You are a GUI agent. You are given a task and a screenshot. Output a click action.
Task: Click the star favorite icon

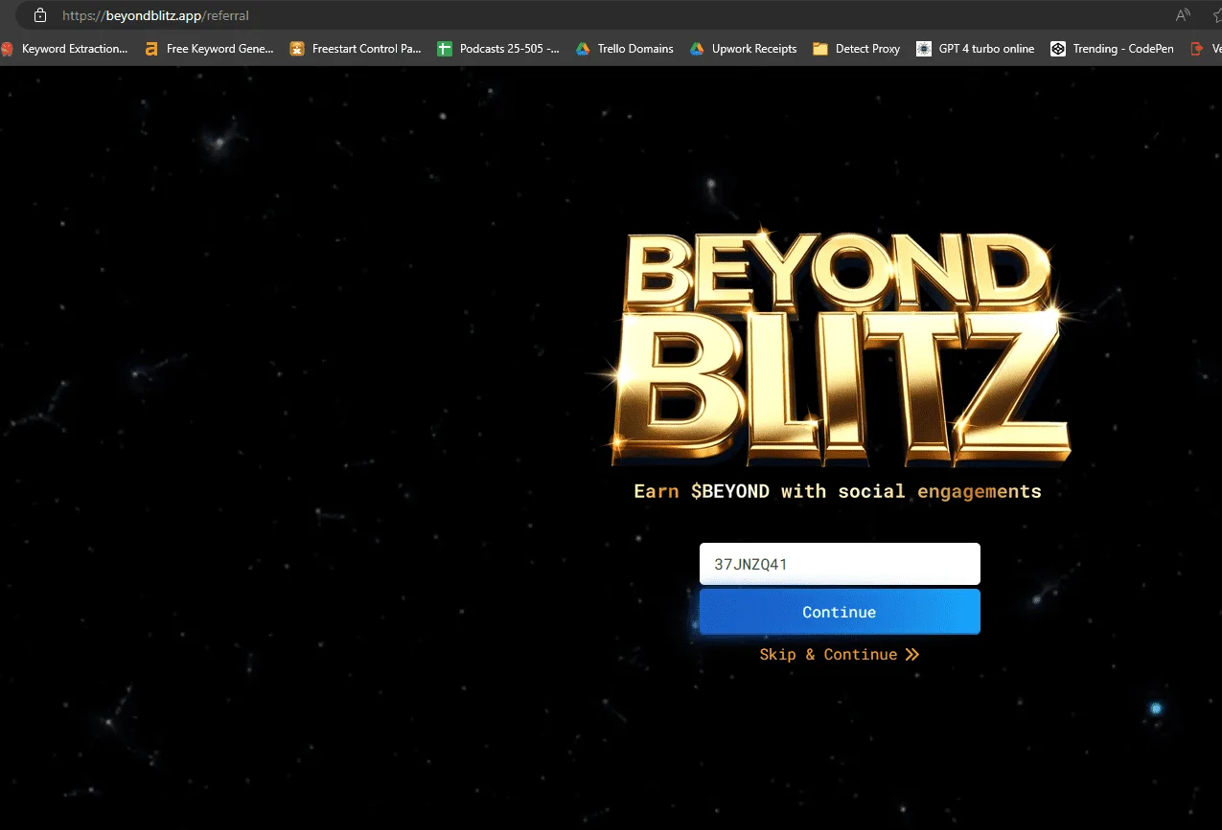tap(1219, 15)
